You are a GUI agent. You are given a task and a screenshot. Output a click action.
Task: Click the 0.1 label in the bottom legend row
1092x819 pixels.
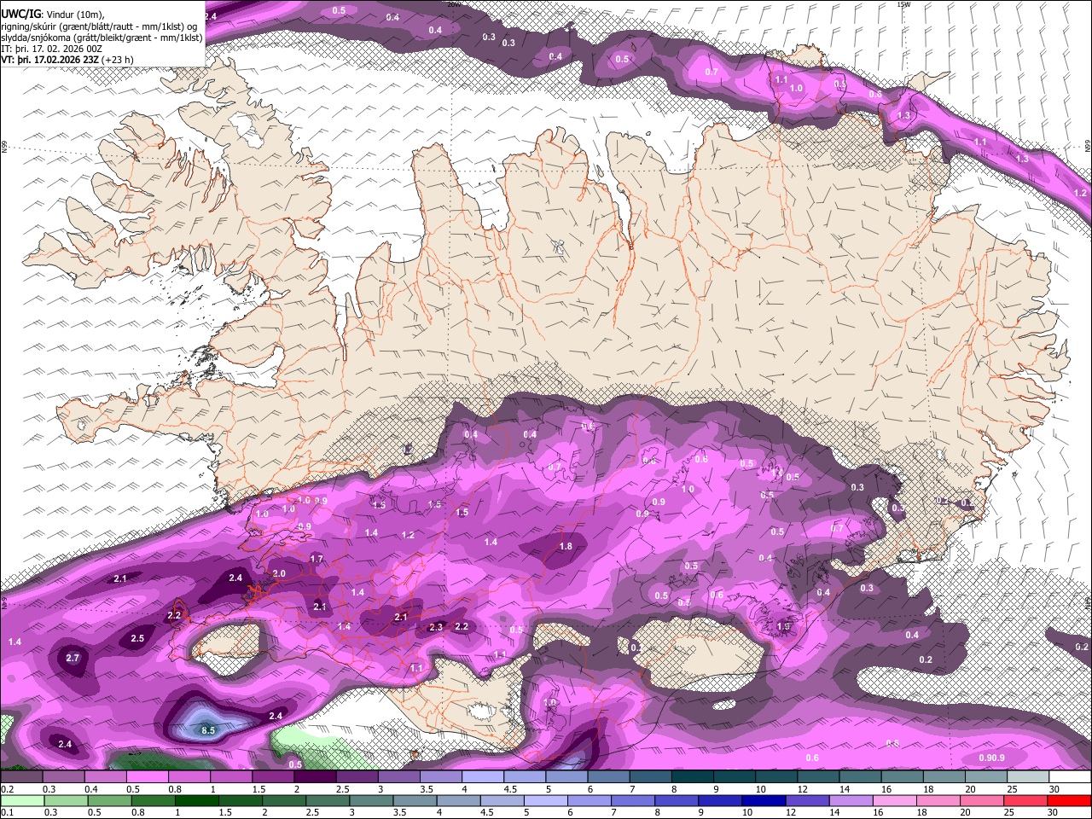tap(8, 813)
